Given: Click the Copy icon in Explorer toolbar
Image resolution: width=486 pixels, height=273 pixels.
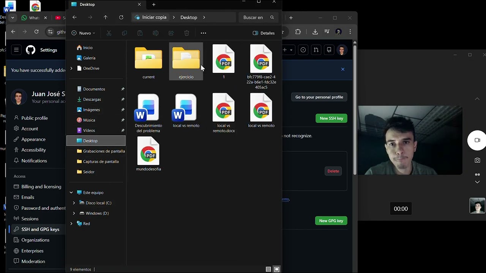Looking at the screenshot, I should pos(124,33).
